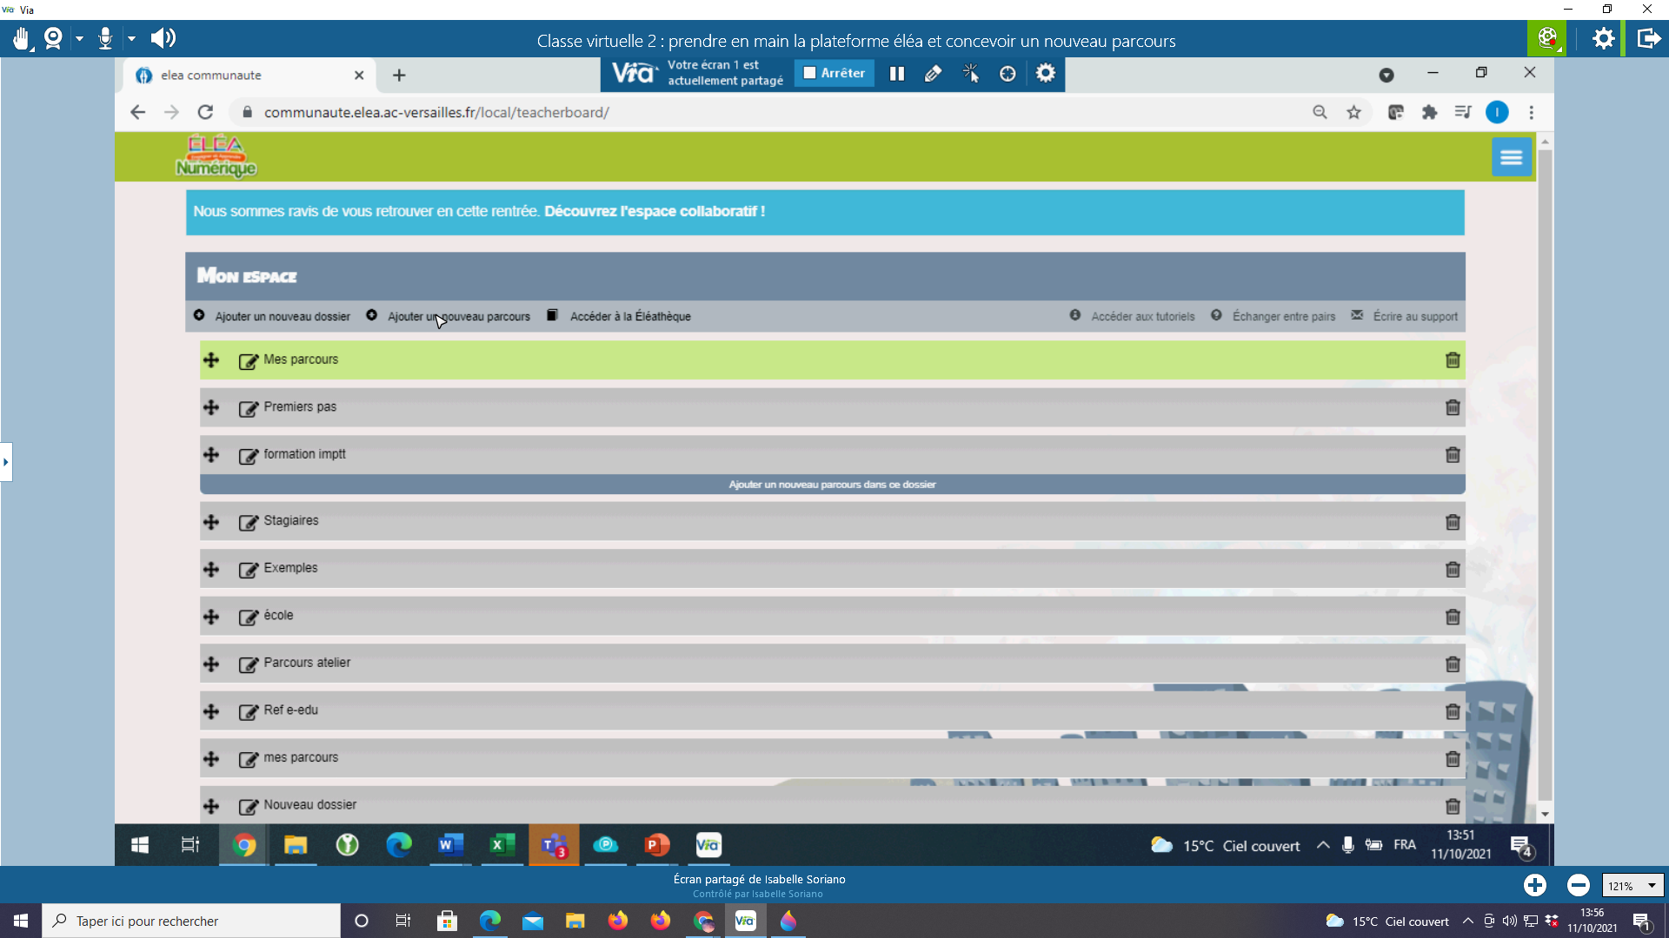Zoom in shared screen with plus icon

pos(1534,885)
